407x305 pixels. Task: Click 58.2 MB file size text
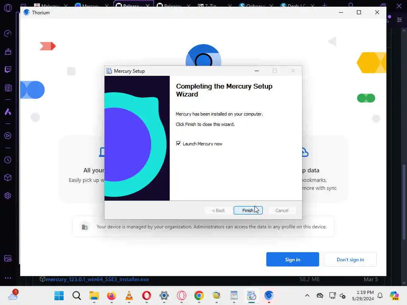(309, 279)
